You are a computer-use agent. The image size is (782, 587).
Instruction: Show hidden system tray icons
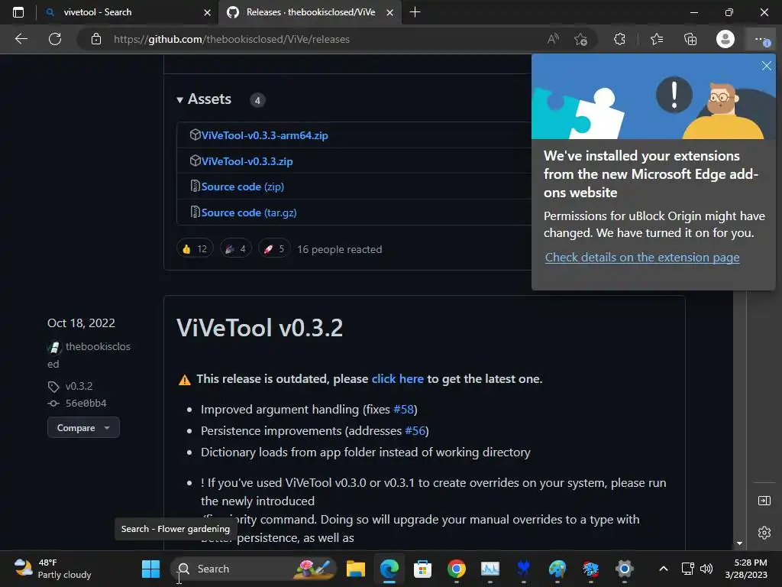(664, 569)
